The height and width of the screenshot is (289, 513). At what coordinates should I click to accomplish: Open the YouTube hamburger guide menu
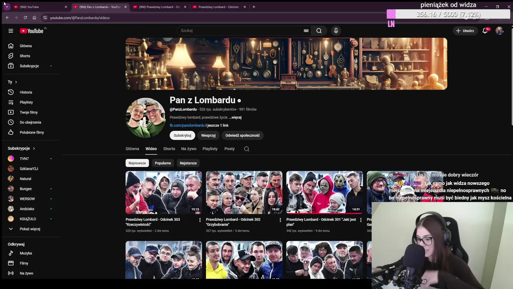(11, 31)
